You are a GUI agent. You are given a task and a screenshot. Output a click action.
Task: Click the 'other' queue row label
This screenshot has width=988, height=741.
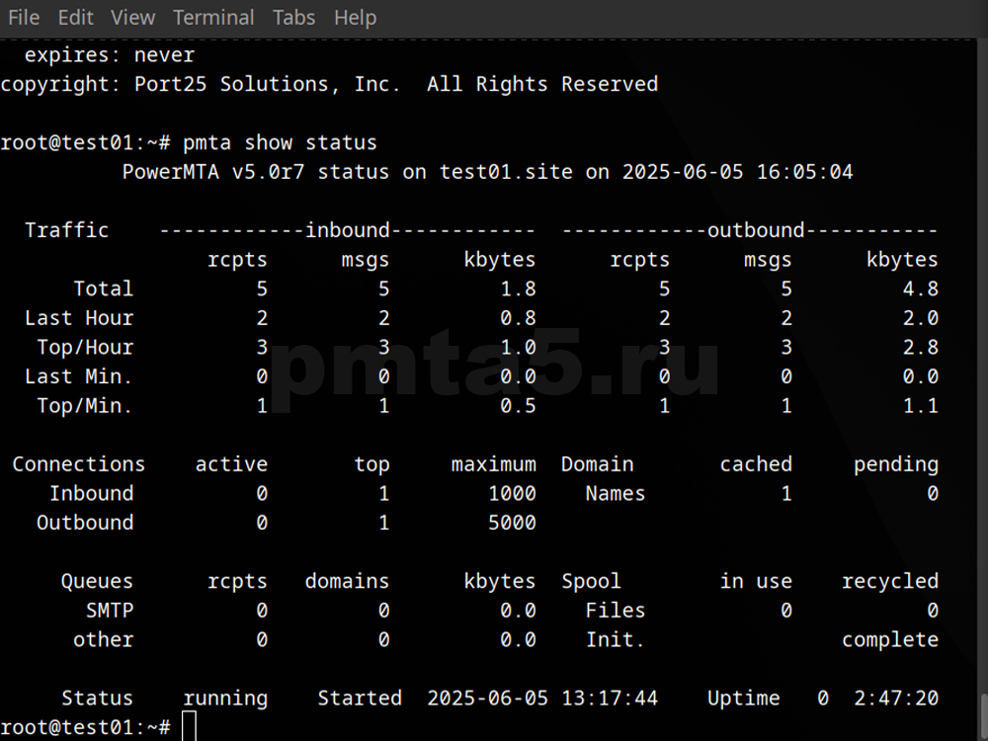(x=104, y=639)
